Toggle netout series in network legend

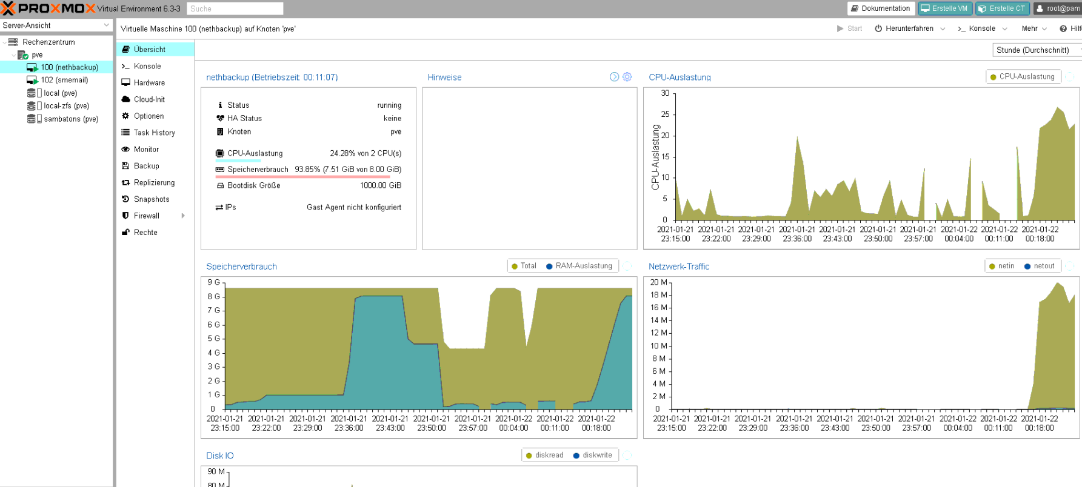click(x=1040, y=266)
